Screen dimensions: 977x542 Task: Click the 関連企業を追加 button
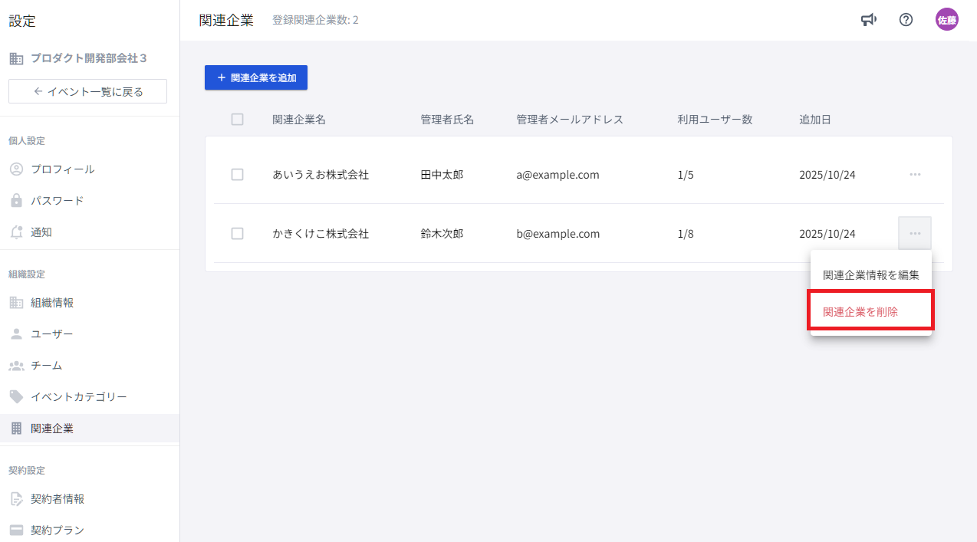tap(256, 77)
